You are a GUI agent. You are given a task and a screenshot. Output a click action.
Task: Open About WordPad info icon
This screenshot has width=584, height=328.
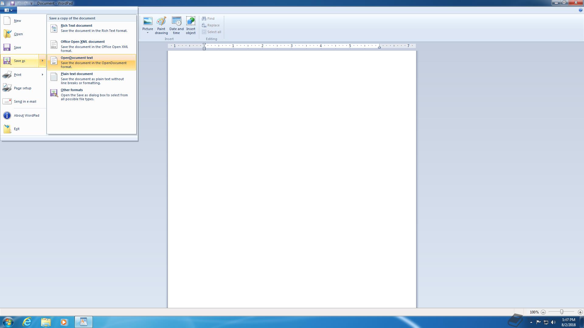[x=7, y=115]
